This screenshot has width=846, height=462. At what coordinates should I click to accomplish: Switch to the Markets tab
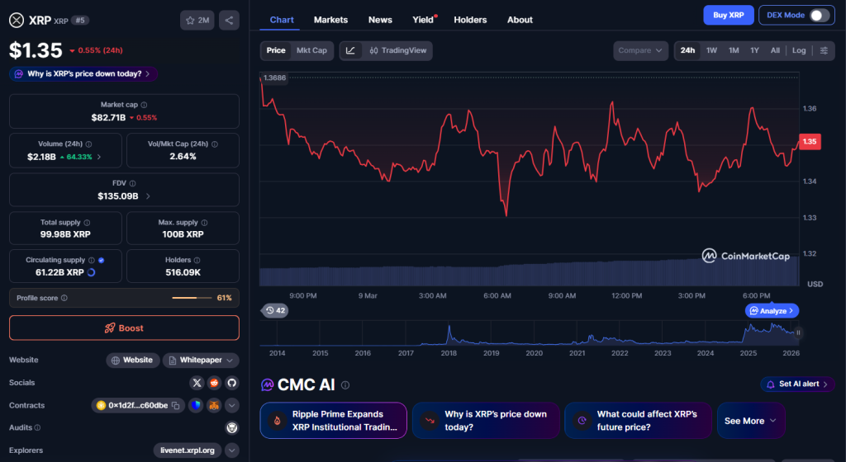330,20
